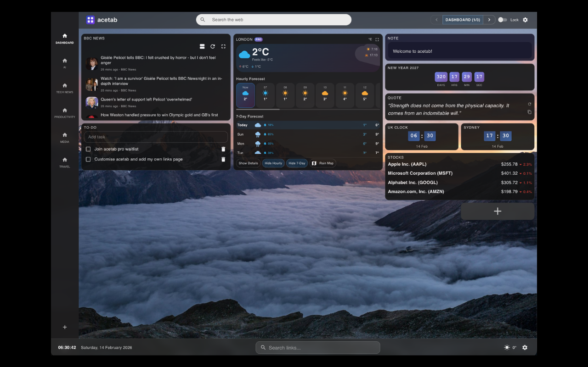Click Apple Inc. (AAPL) stock row
The image size is (588, 367).
click(460, 164)
